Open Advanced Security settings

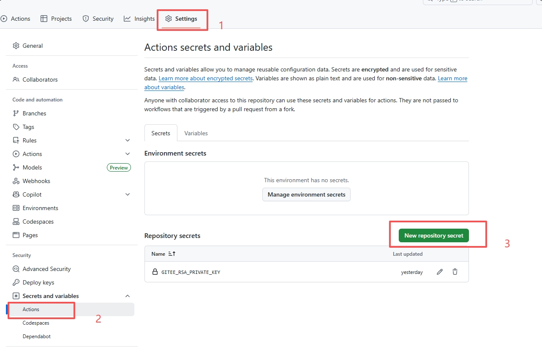pos(46,269)
